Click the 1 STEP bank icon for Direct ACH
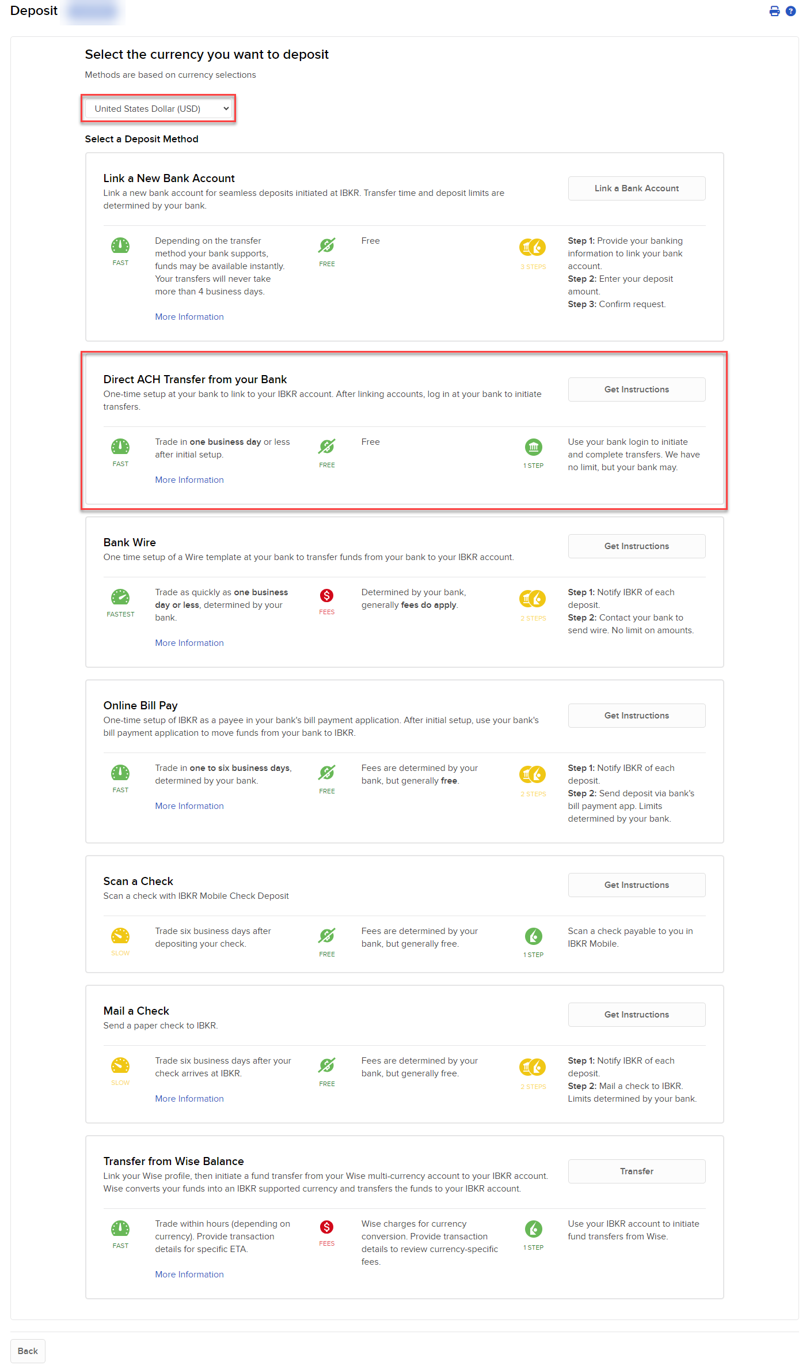The width and height of the screenshot is (806, 1365). (533, 447)
